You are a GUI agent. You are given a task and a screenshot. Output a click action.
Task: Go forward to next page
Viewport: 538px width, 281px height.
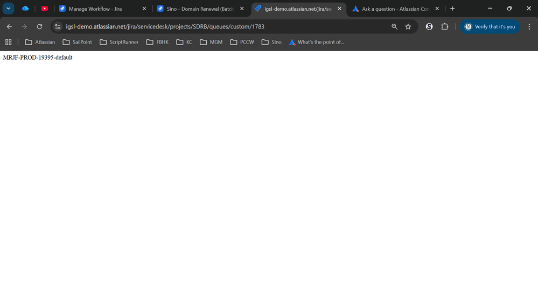click(x=24, y=26)
